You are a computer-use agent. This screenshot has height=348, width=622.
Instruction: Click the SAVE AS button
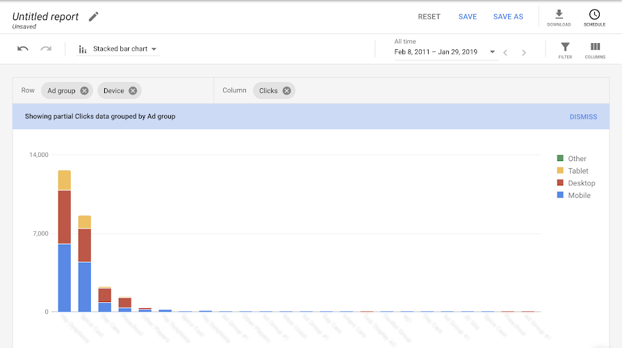tap(508, 17)
